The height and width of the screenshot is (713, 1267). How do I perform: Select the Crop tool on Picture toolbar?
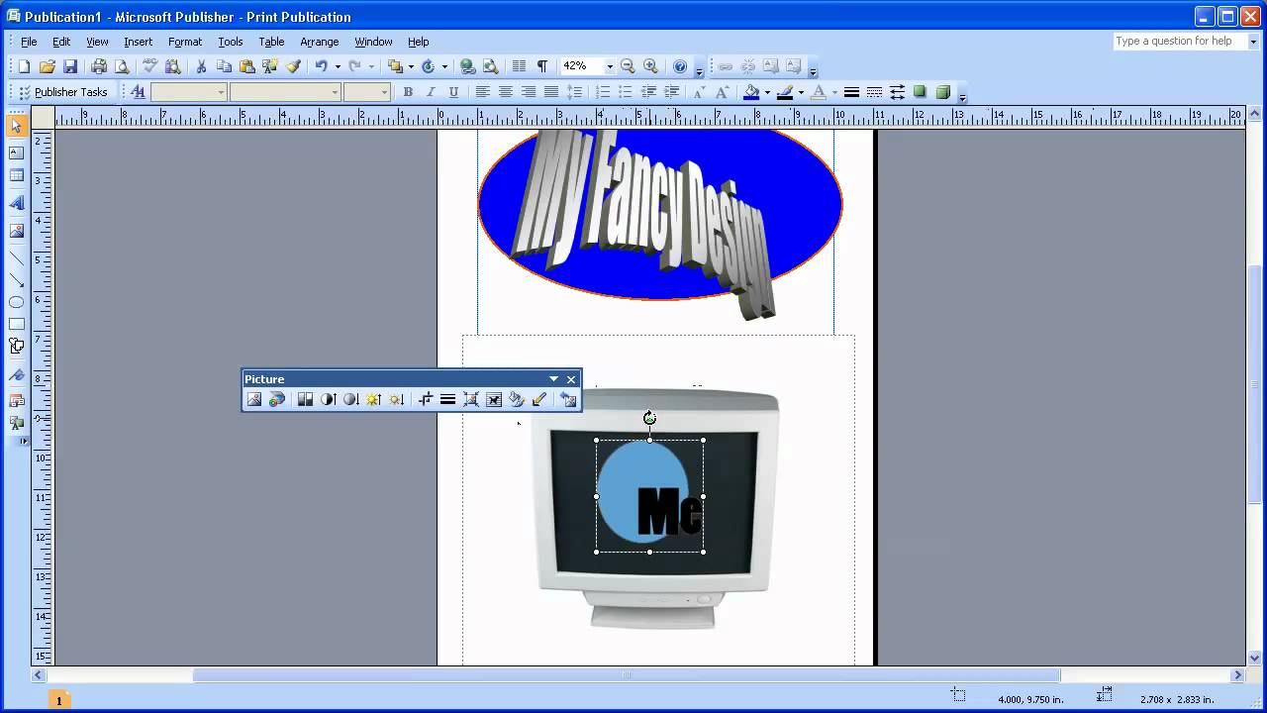[x=426, y=399]
